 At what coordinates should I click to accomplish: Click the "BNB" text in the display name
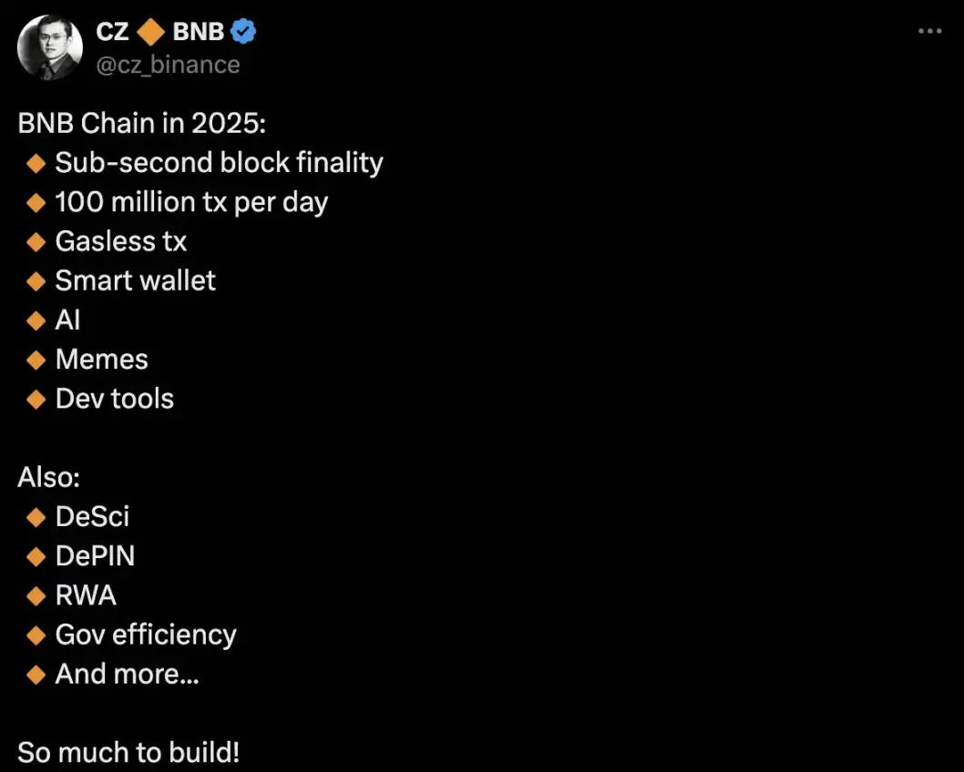198,32
